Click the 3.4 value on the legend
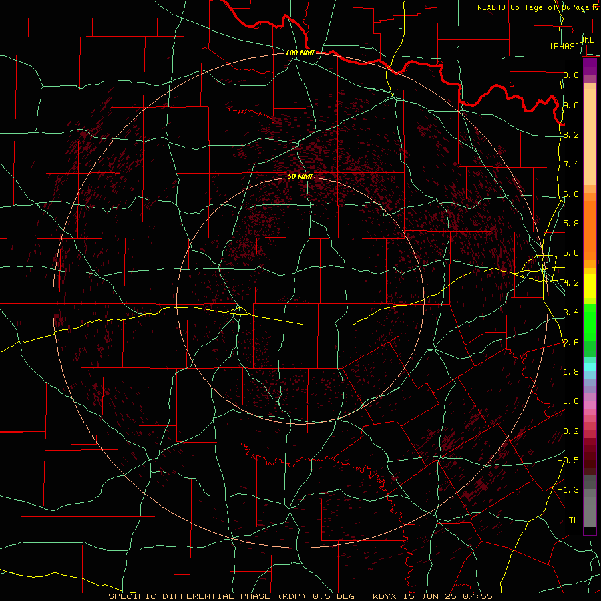Screen dimensions: 601x601 [571, 313]
